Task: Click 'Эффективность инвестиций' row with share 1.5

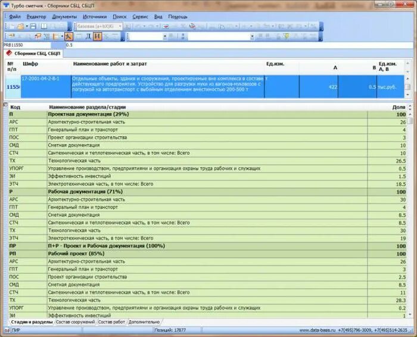Action: click(x=207, y=176)
